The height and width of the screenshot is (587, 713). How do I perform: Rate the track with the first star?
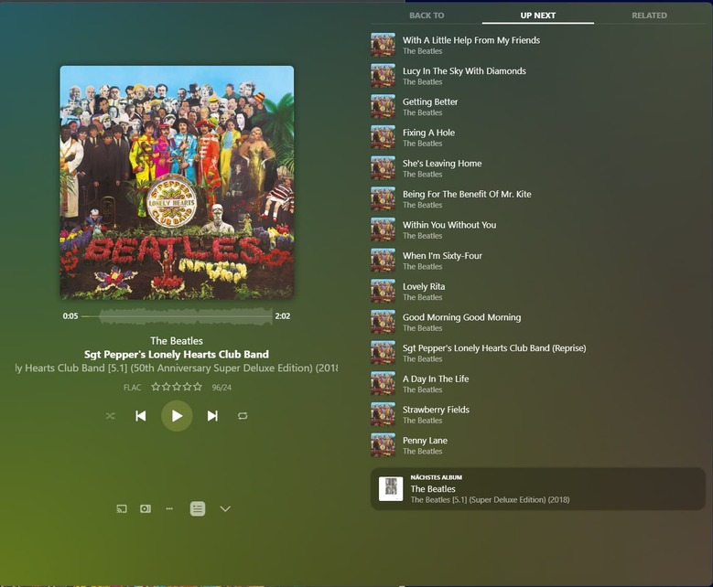coord(156,387)
